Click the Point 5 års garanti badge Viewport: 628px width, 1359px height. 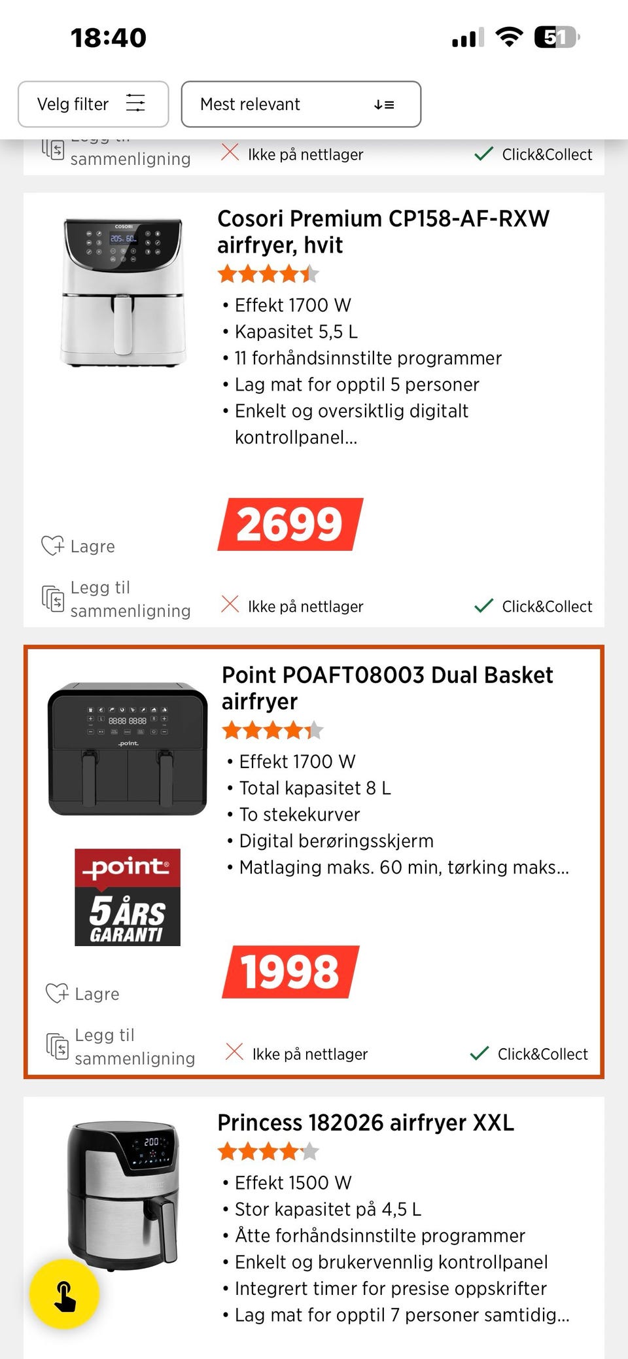[128, 897]
